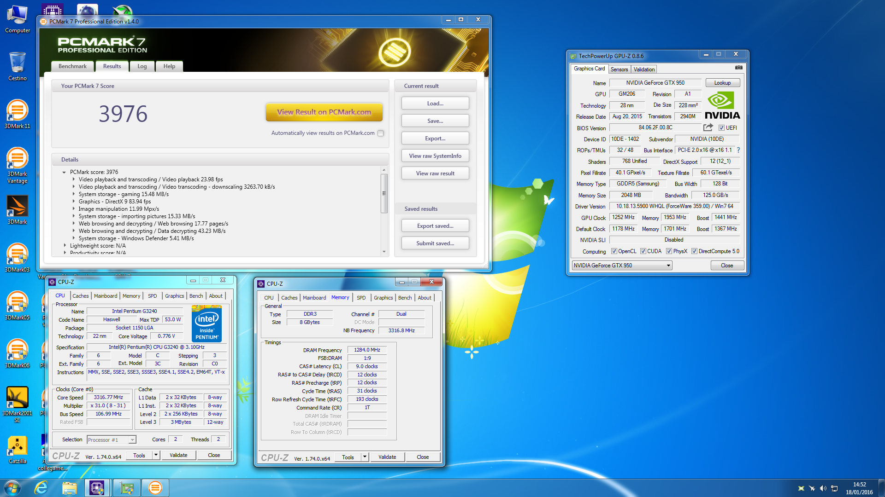Click the Benchmark tab in PCMark 7
This screenshot has height=497, width=885.
(x=72, y=66)
